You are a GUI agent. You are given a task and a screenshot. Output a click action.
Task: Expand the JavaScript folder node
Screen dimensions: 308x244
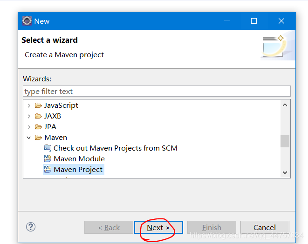(29, 106)
